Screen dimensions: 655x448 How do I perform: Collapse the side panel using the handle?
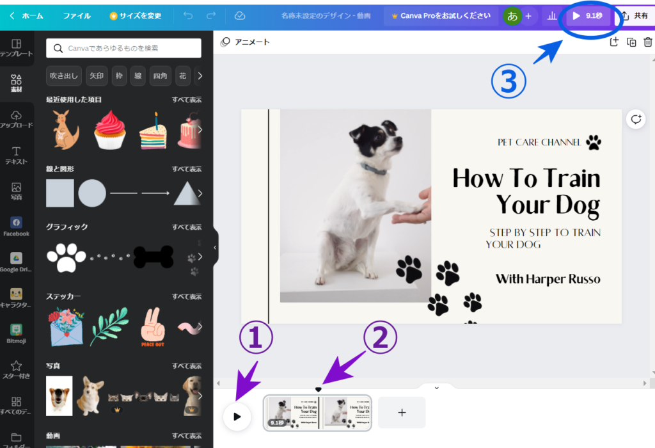215,248
